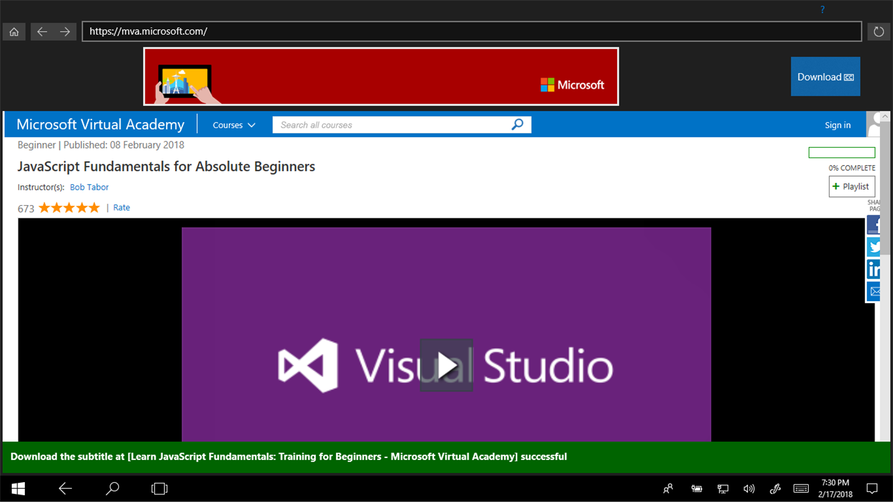This screenshot has width=893, height=502.
Task: Navigate back with the left arrow button
Action: [x=42, y=32]
